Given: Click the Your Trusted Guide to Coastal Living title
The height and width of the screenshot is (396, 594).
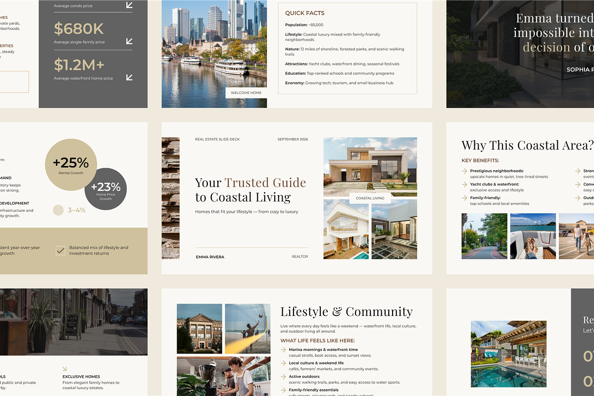Looking at the screenshot, I should coord(250,190).
